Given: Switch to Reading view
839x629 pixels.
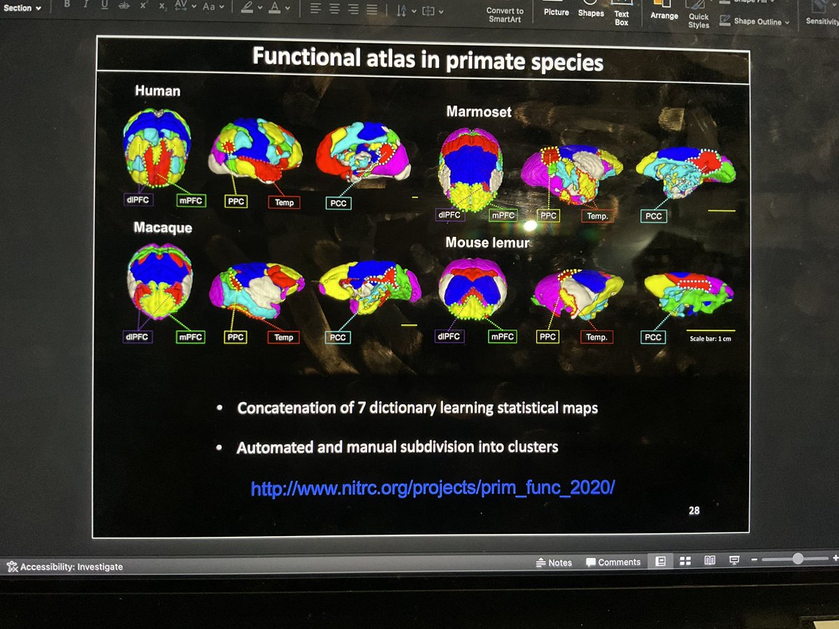Looking at the screenshot, I should (710, 561).
